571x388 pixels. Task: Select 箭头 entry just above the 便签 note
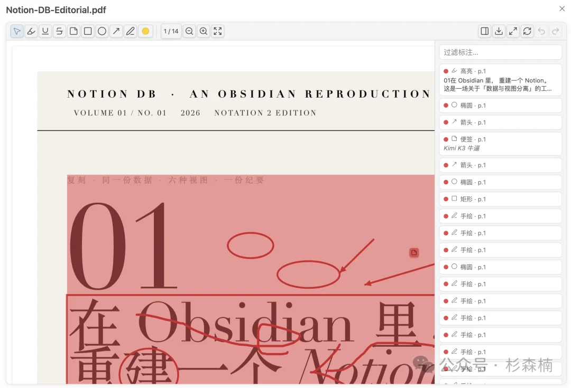tap(500, 122)
